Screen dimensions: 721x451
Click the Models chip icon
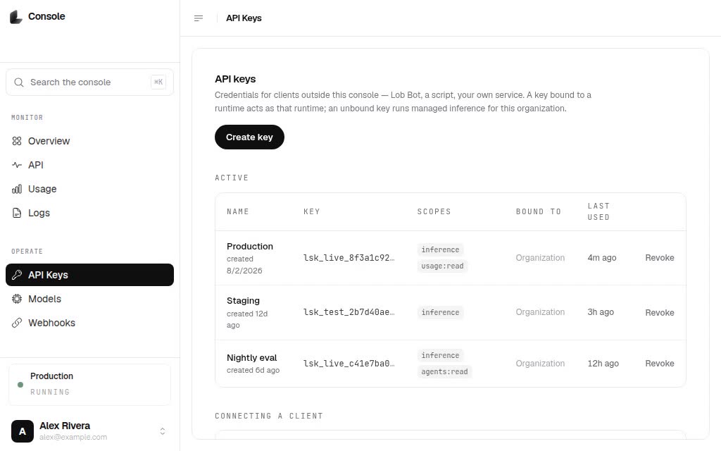point(17,299)
